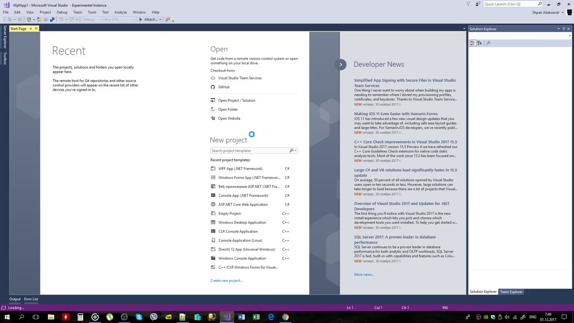The height and width of the screenshot is (323, 574).
Task: Select the WPF App (.NET Framework) template
Action: point(240,168)
